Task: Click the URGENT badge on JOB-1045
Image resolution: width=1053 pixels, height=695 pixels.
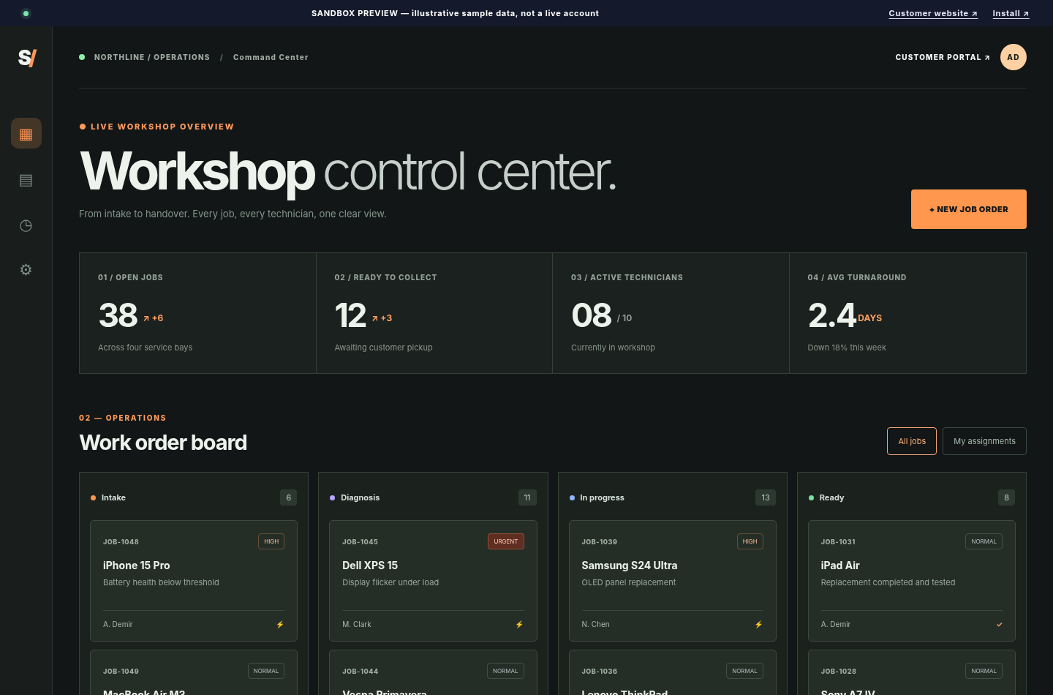Action: pos(506,541)
